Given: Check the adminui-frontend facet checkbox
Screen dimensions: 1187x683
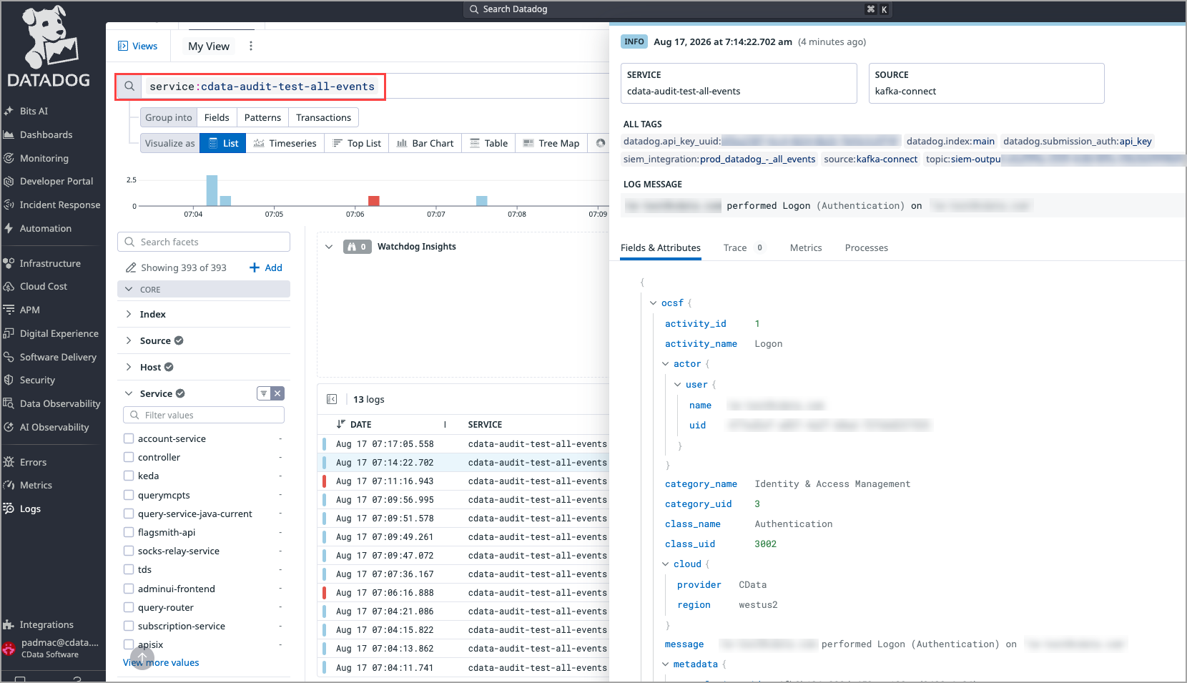Looking at the screenshot, I should click(x=129, y=589).
